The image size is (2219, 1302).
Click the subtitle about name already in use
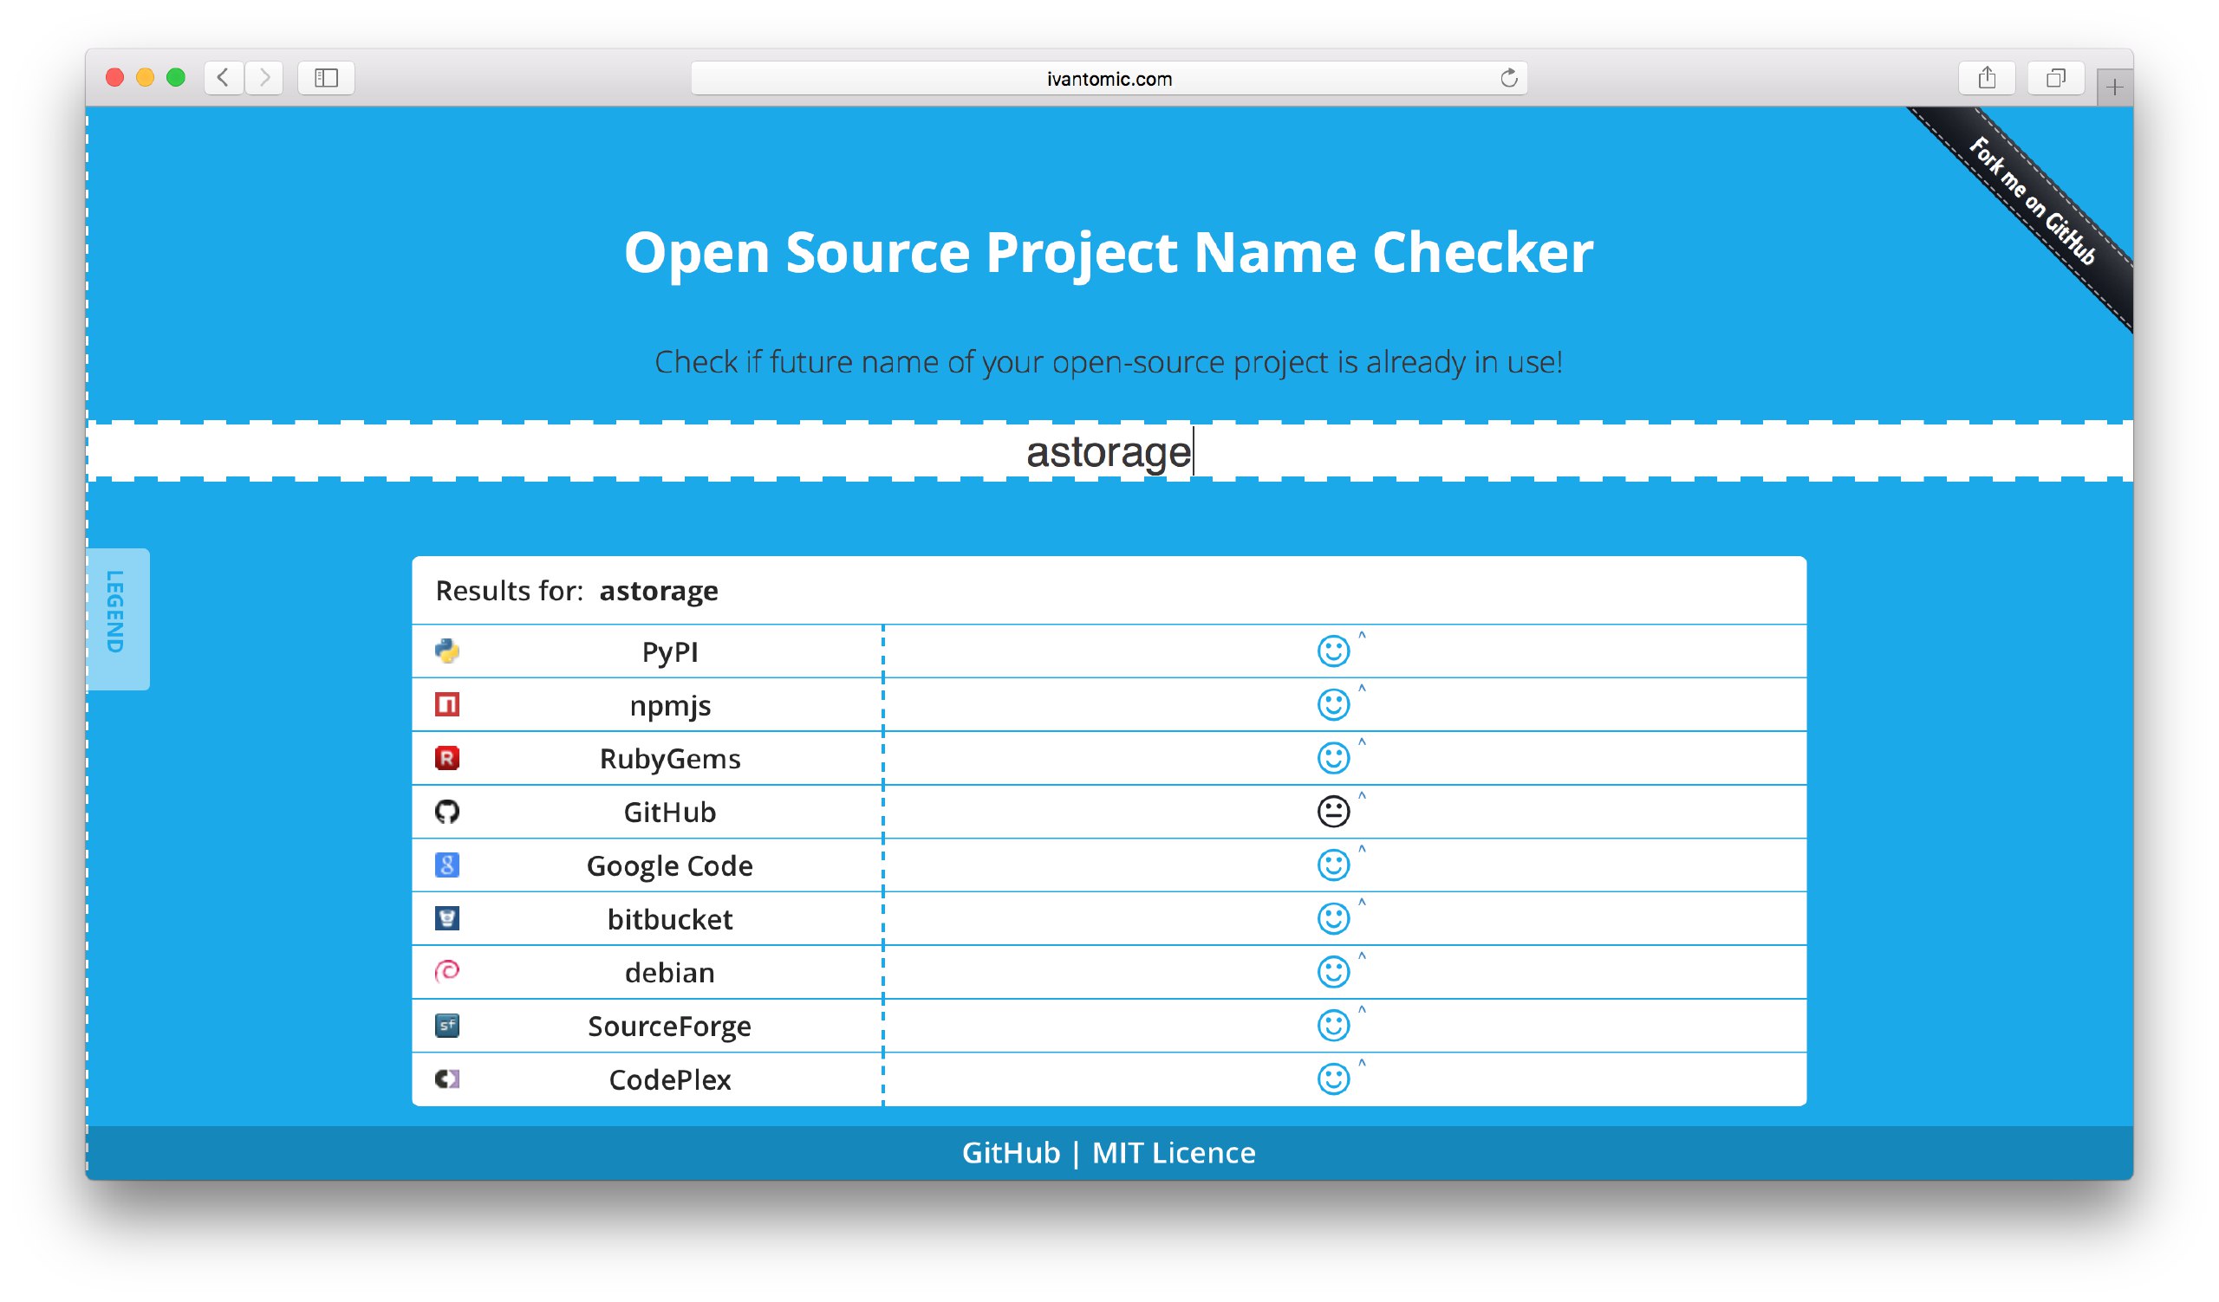(1109, 362)
